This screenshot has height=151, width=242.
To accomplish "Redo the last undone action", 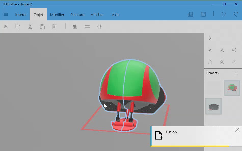I will point(236,14).
